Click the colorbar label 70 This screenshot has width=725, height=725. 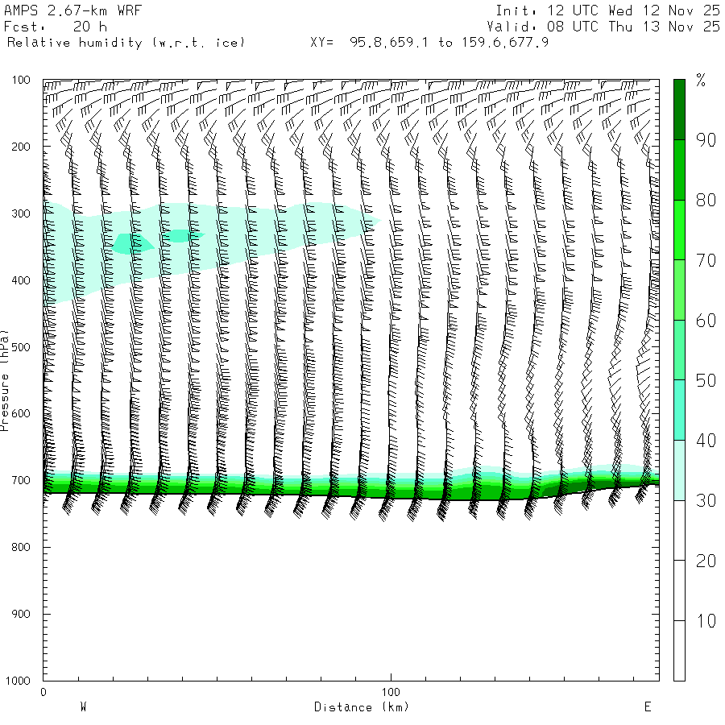tap(706, 260)
